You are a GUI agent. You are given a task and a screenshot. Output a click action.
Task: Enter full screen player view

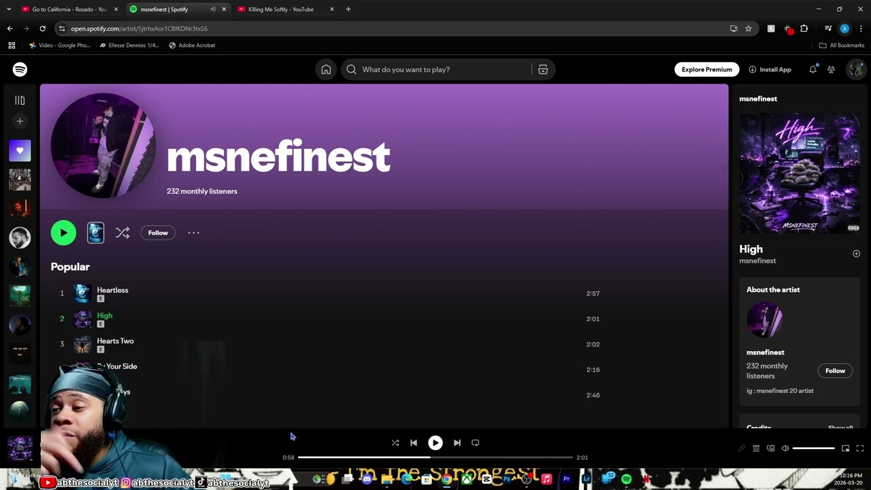[x=860, y=448]
